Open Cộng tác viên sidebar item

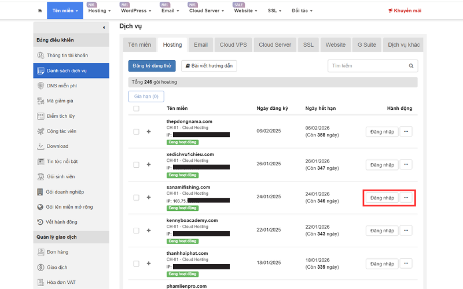point(71,131)
